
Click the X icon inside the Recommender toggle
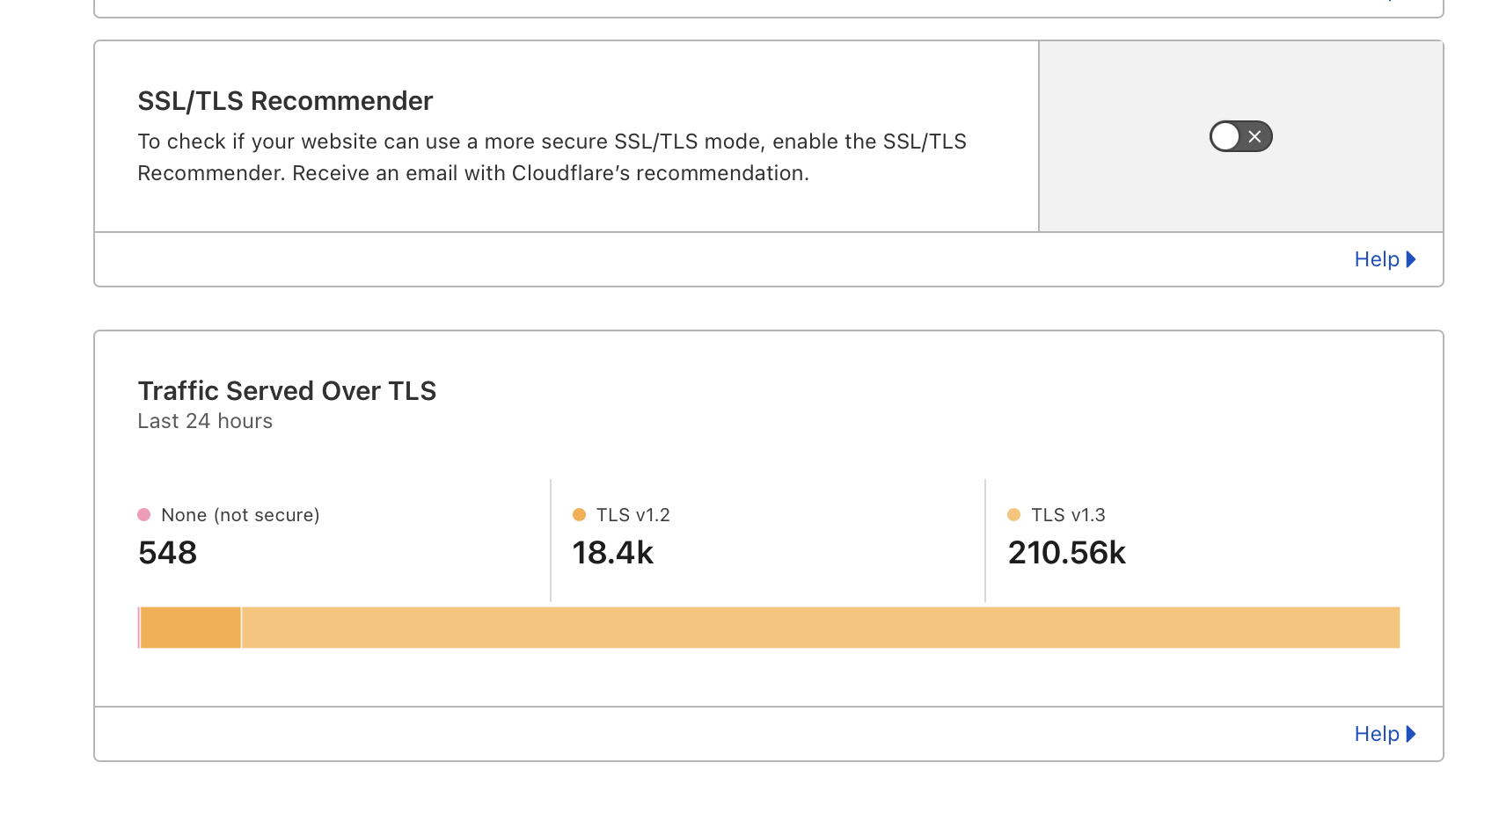[x=1255, y=136]
